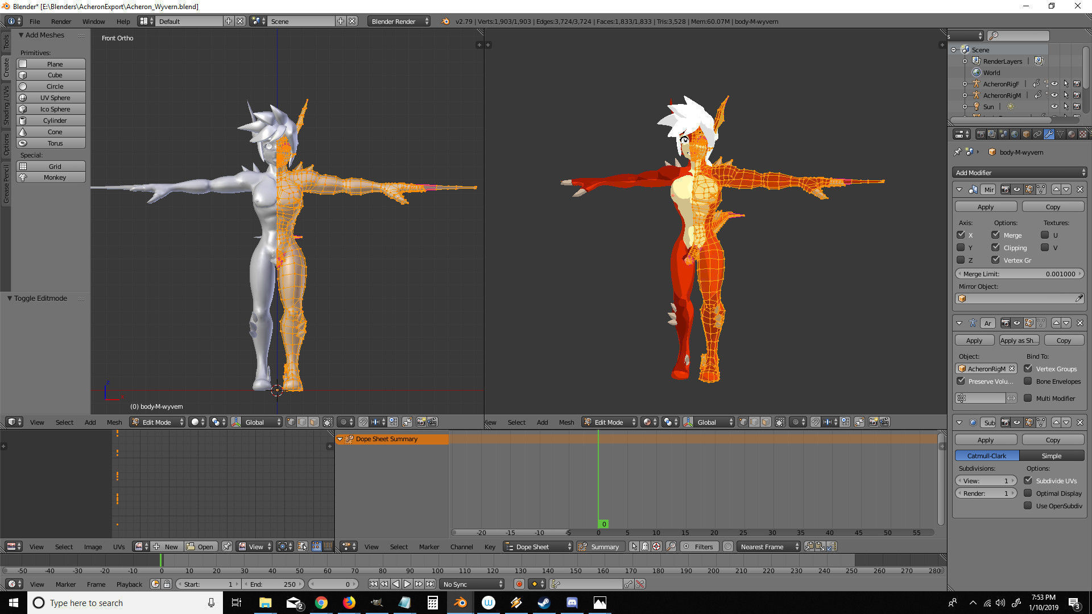Screen dimensions: 1092x614
Task: Open the Constraints chain-link properties tab
Action: click(x=1037, y=134)
